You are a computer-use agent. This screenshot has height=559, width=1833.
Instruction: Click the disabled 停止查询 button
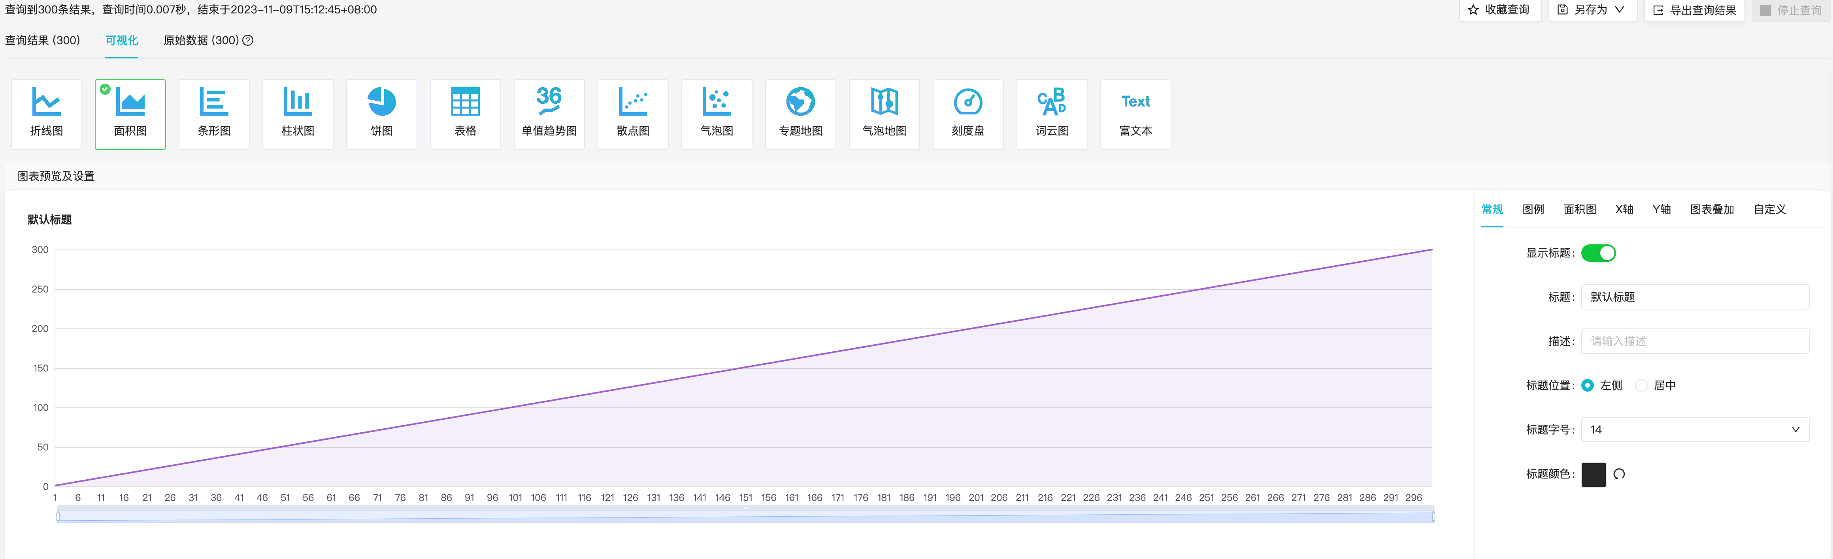(x=1790, y=10)
